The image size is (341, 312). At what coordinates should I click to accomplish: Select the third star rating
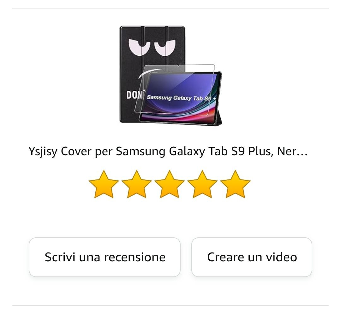(x=170, y=184)
